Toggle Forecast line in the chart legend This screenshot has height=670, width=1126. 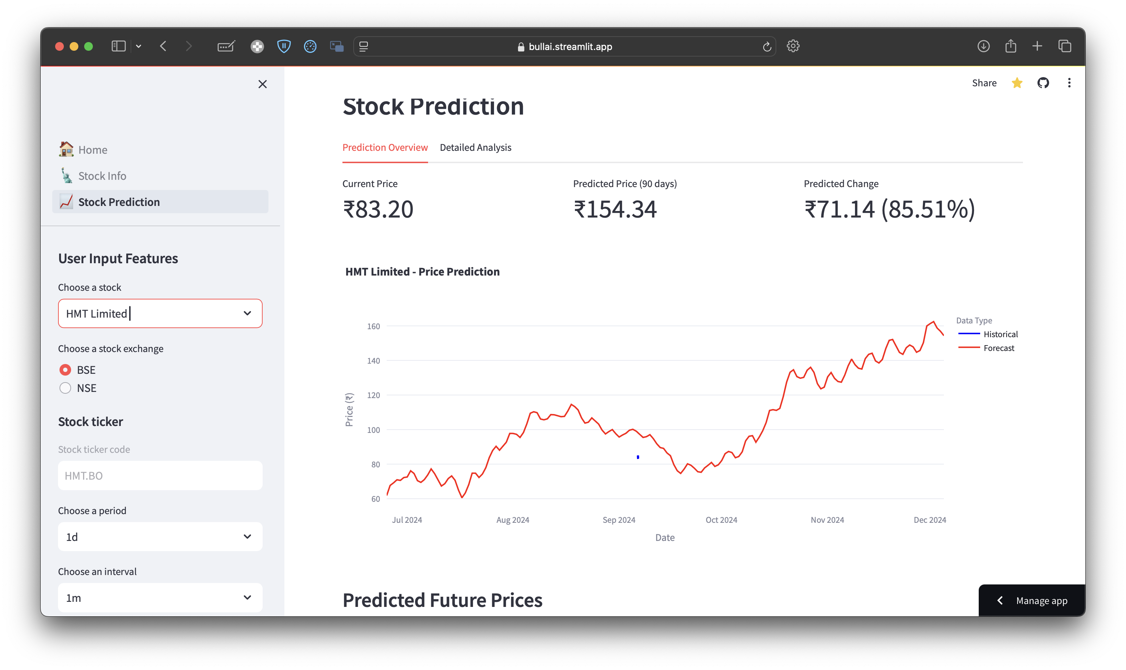pyautogui.click(x=998, y=348)
